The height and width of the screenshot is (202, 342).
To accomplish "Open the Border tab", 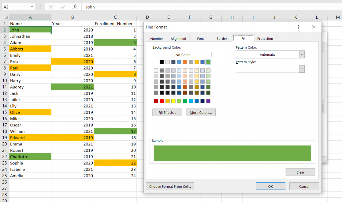I will [x=221, y=39].
